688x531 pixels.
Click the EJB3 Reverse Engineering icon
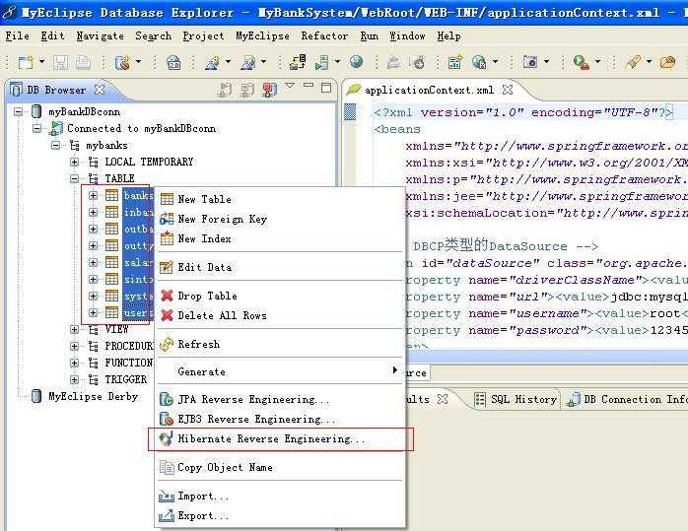pyautogui.click(x=167, y=419)
